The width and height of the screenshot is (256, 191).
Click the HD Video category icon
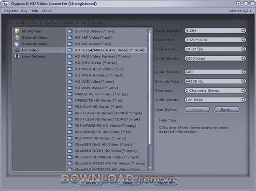(x=17, y=50)
